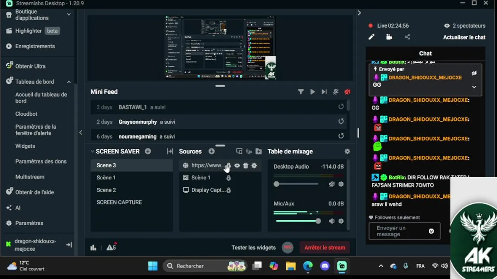Select Scène 1 in scene list
This screenshot has width=497, height=279.
(x=132, y=177)
